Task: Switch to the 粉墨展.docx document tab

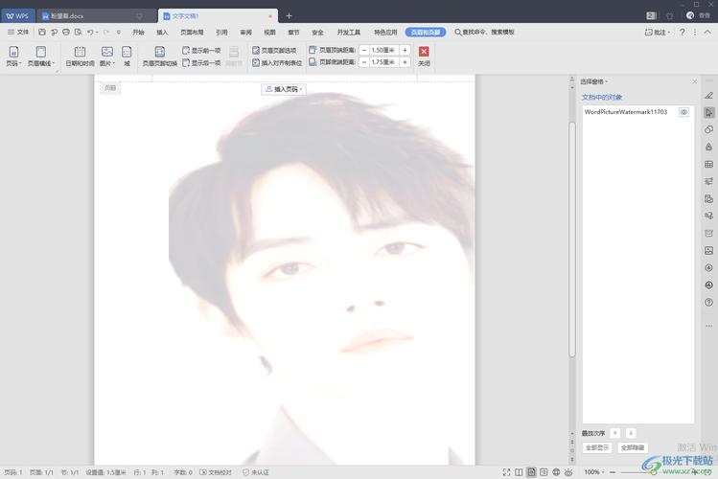Action: (67, 16)
